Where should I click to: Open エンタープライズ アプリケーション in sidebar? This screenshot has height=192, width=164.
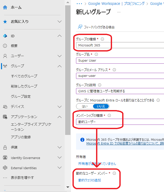coord(31,127)
